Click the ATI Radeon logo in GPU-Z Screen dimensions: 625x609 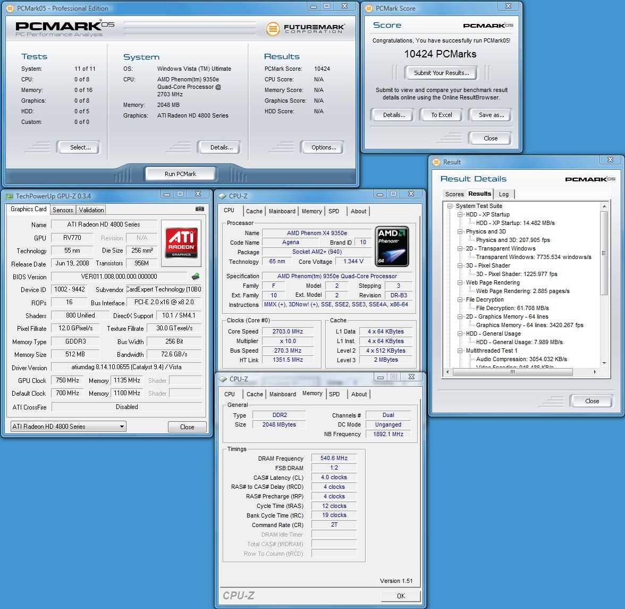181,242
